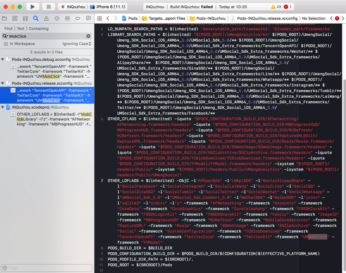Click the Pods-INQuzhou folder in jump bar
Viewport: 346px width, 273px height.
click(x=208, y=18)
